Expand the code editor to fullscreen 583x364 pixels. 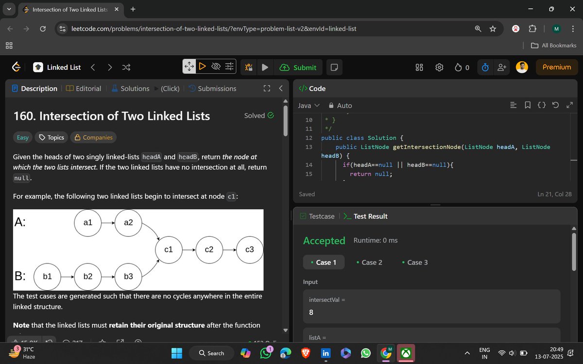[570, 105]
